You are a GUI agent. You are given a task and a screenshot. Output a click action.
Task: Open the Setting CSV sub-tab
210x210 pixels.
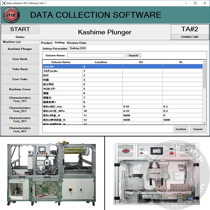pos(78,48)
